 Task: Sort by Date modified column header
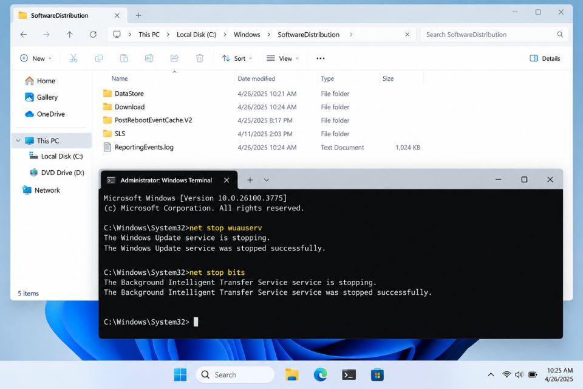coord(256,78)
